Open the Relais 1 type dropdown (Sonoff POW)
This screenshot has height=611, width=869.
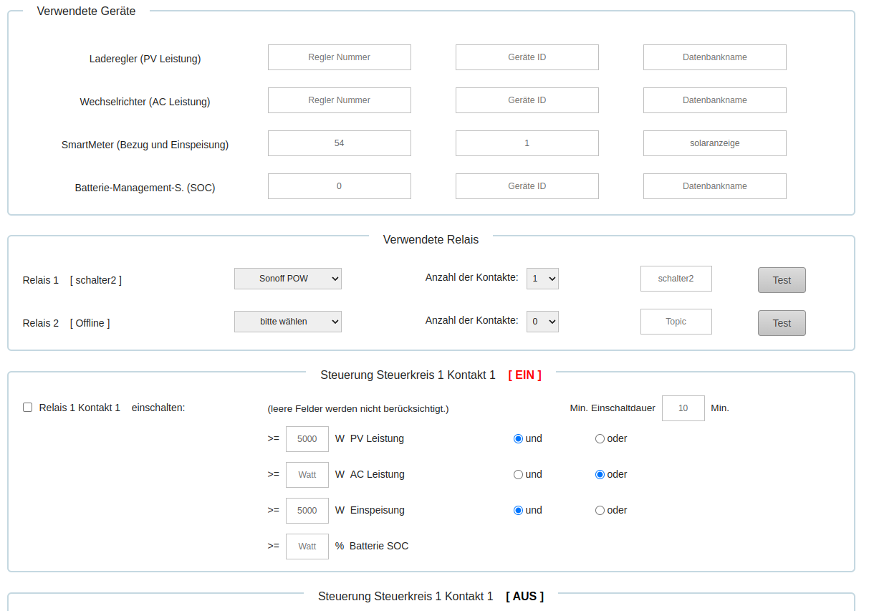(288, 279)
